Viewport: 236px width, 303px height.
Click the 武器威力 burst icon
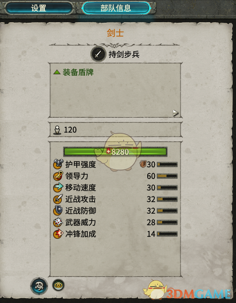pyautogui.click(x=58, y=222)
